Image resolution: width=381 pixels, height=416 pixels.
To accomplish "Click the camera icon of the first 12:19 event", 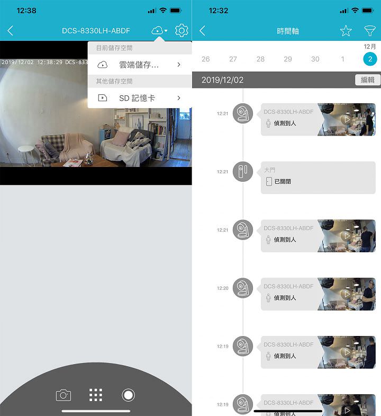I will [243, 346].
